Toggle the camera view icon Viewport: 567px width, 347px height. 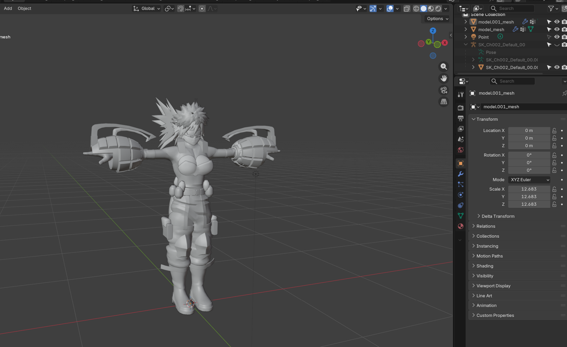[x=444, y=90]
